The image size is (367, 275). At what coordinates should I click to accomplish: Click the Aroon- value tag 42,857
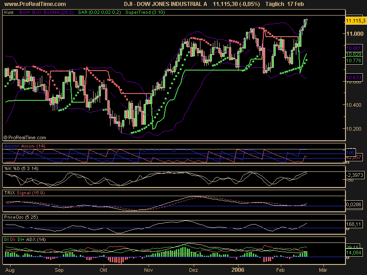tap(354, 158)
